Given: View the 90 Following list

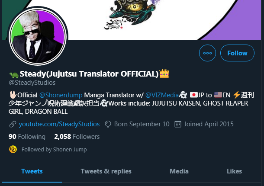Looking at the screenshot, I should click(x=27, y=137).
